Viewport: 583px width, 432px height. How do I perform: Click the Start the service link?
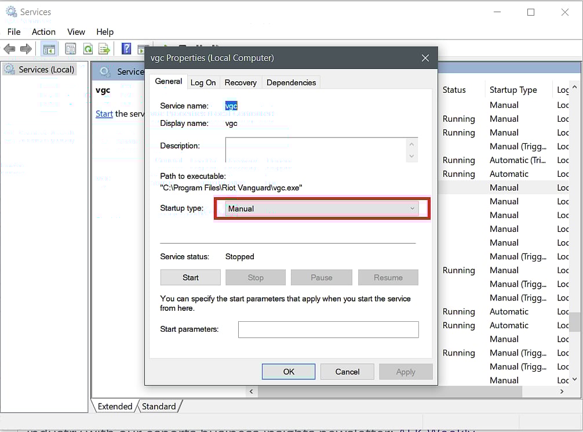[x=104, y=114]
